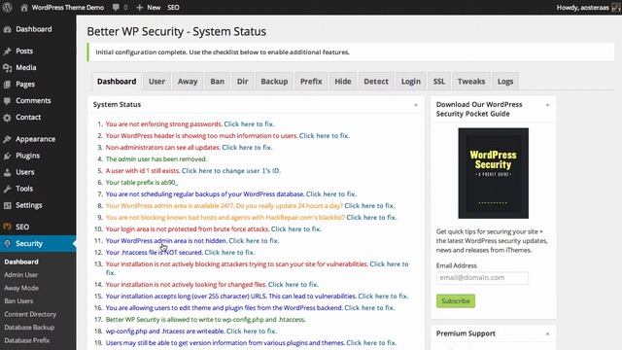Go to the Detect tab
The height and width of the screenshot is (350, 622).
tap(376, 82)
